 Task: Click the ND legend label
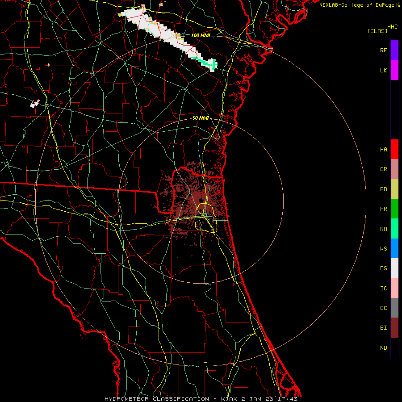pos(384,348)
